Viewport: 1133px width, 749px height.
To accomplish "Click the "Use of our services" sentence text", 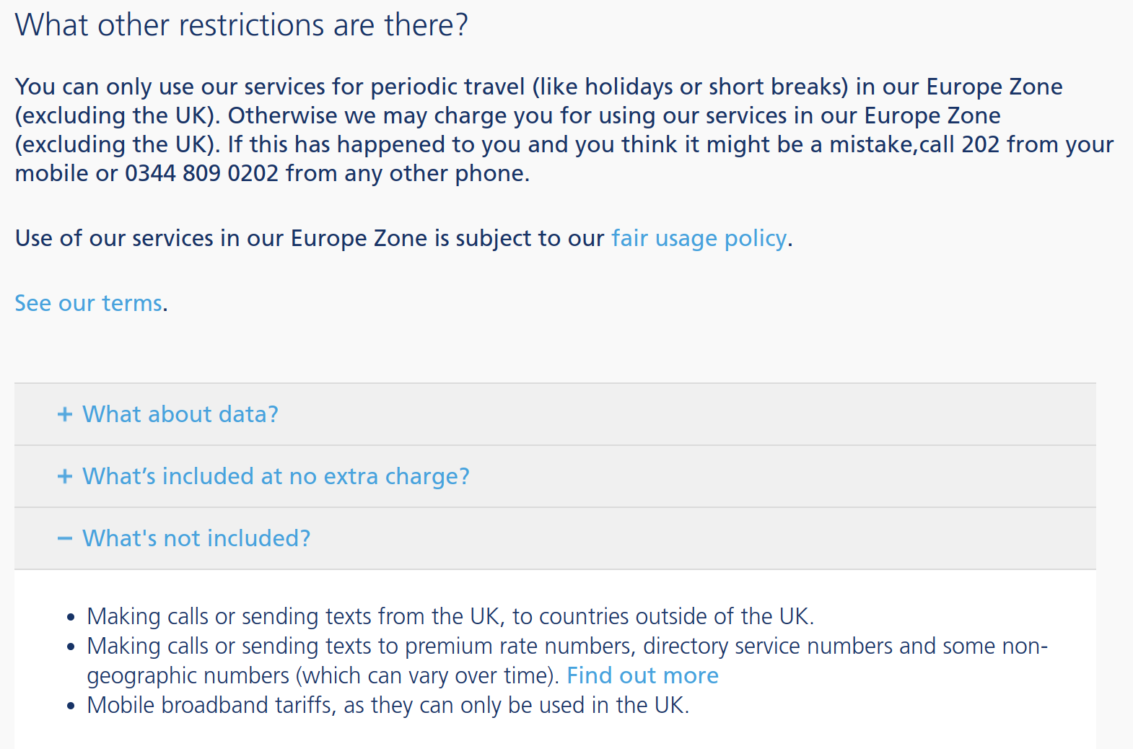I will (404, 238).
